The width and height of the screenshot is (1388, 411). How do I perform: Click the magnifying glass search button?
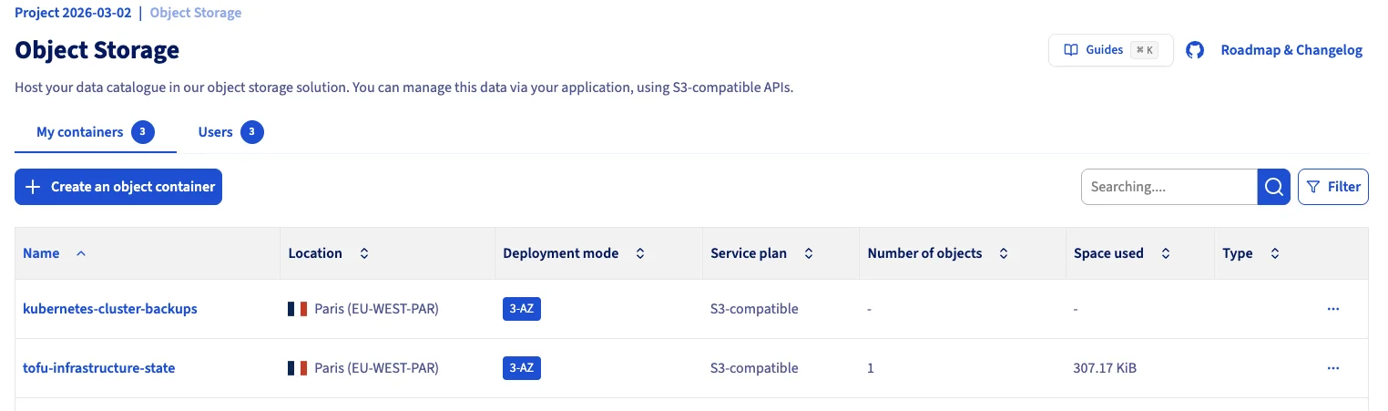point(1274,187)
